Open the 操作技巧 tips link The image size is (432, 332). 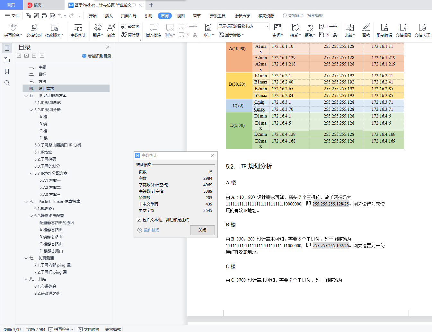tap(148, 230)
